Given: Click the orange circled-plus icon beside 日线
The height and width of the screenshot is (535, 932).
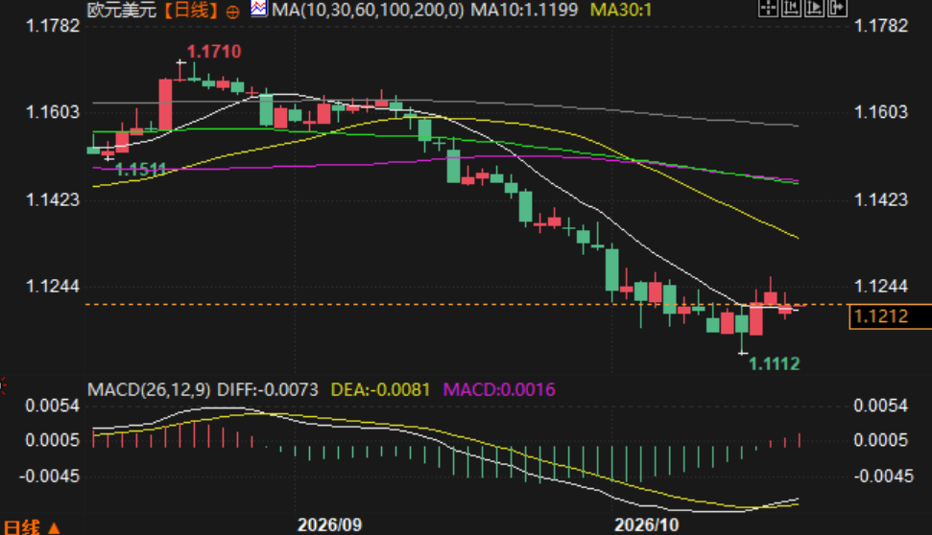Looking at the screenshot, I should (233, 12).
